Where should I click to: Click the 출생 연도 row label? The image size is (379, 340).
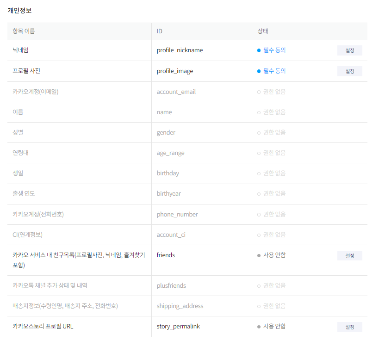(x=24, y=193)
